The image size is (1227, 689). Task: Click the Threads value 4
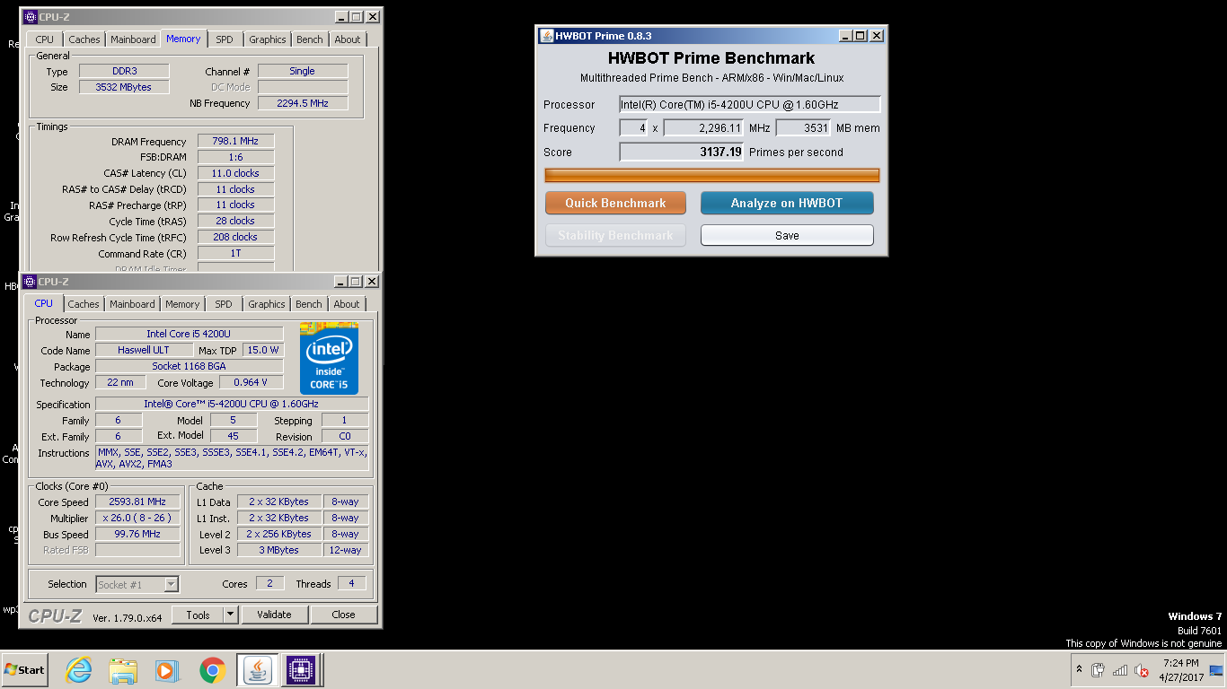351,583
